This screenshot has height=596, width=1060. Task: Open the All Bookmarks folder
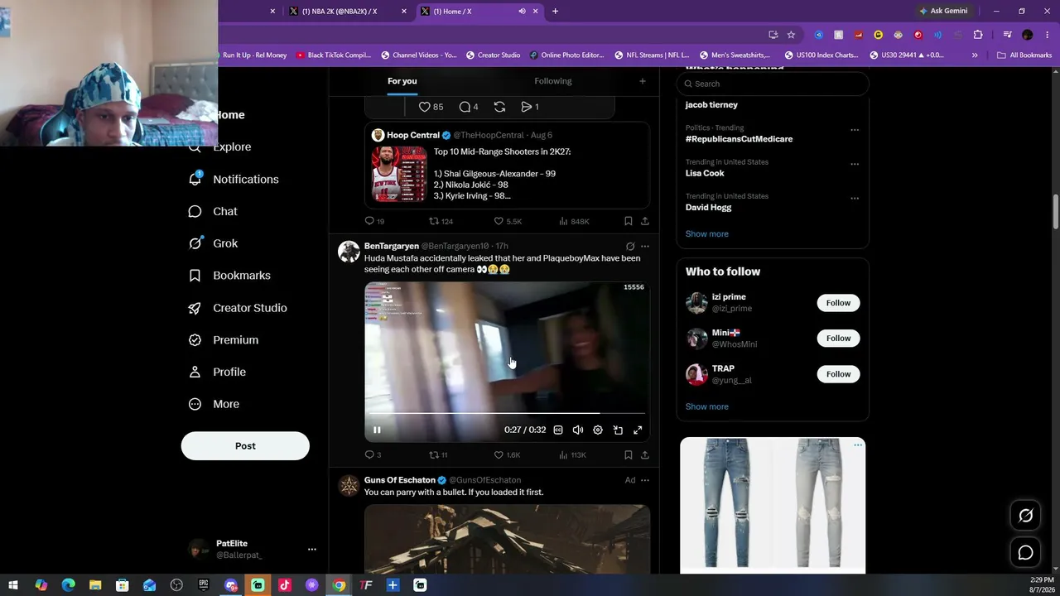pyautogui.click(x=1024, y=55)
